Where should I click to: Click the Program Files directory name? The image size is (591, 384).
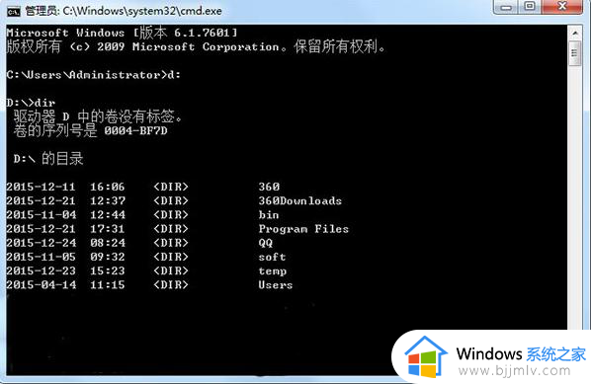pyautogui.click(x=303, y=229)
